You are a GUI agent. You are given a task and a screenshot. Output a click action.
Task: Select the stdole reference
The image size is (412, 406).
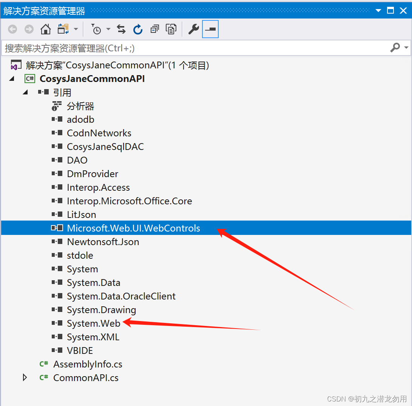click(x=80, y=255)
